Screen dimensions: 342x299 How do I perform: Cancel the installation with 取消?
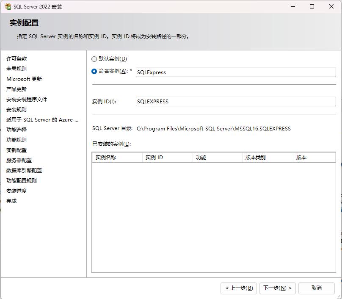click(x=316, y=288)
